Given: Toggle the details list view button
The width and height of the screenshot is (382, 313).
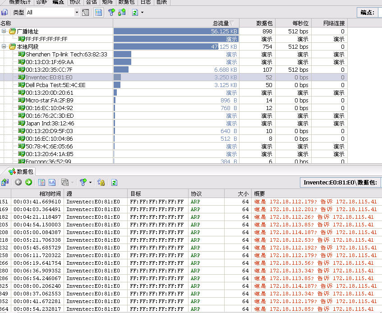Looking at the screenshot, I should [x=98, y=13].
